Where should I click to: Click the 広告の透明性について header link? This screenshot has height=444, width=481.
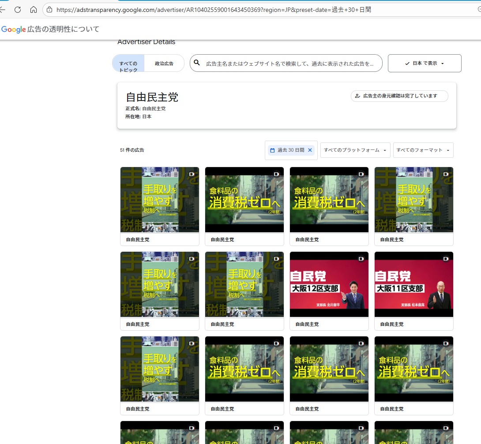pos(63,30)
